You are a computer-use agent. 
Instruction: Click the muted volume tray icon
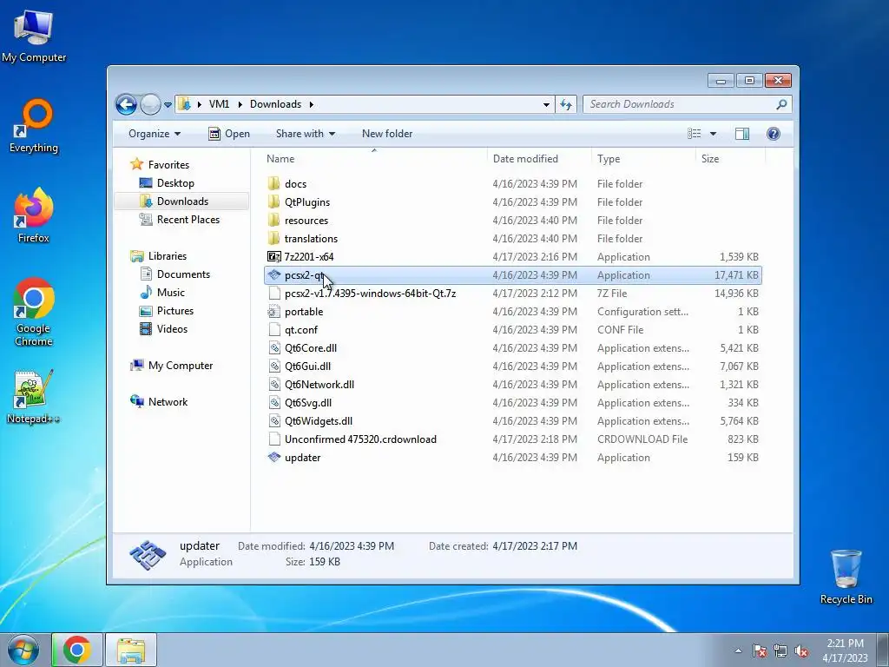coord(801,651)
